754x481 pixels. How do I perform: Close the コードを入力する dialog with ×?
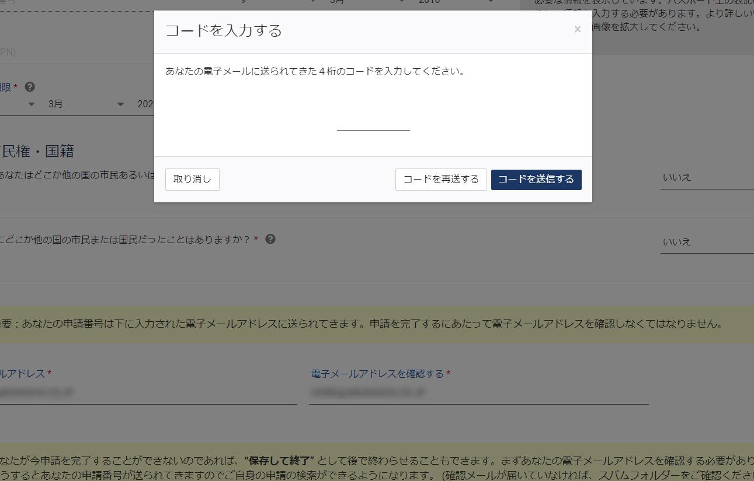(x=577, y=30)
